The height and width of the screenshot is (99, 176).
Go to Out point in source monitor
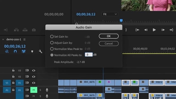(x=5, y=30)
